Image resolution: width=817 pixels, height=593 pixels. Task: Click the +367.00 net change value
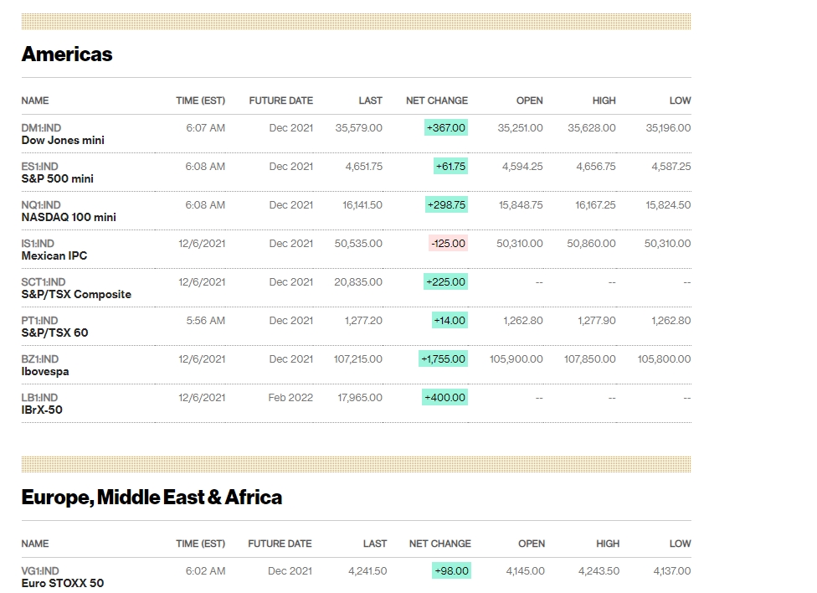[x=446, y=128]
